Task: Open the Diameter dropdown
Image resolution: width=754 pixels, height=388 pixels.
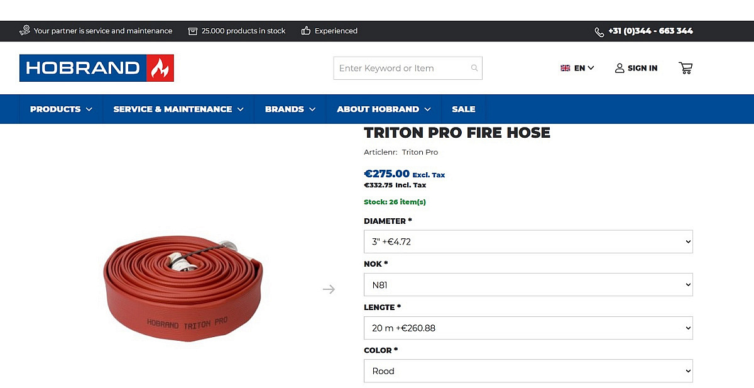Action: [x=528, y=241]
